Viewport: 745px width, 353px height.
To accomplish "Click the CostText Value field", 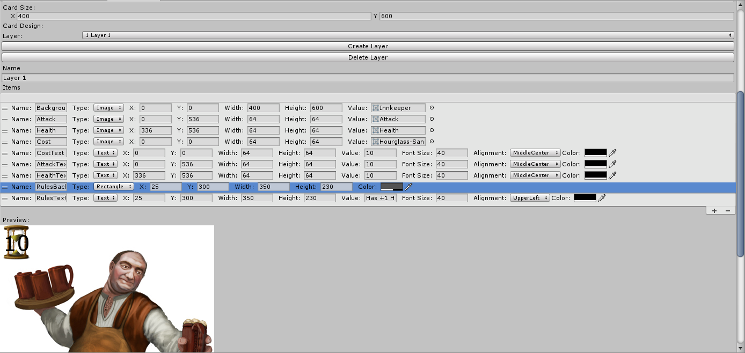I will pos(380,153).
